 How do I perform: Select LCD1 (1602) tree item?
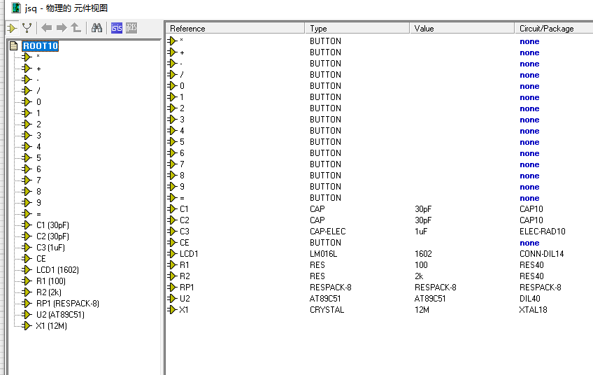point(57,270)
